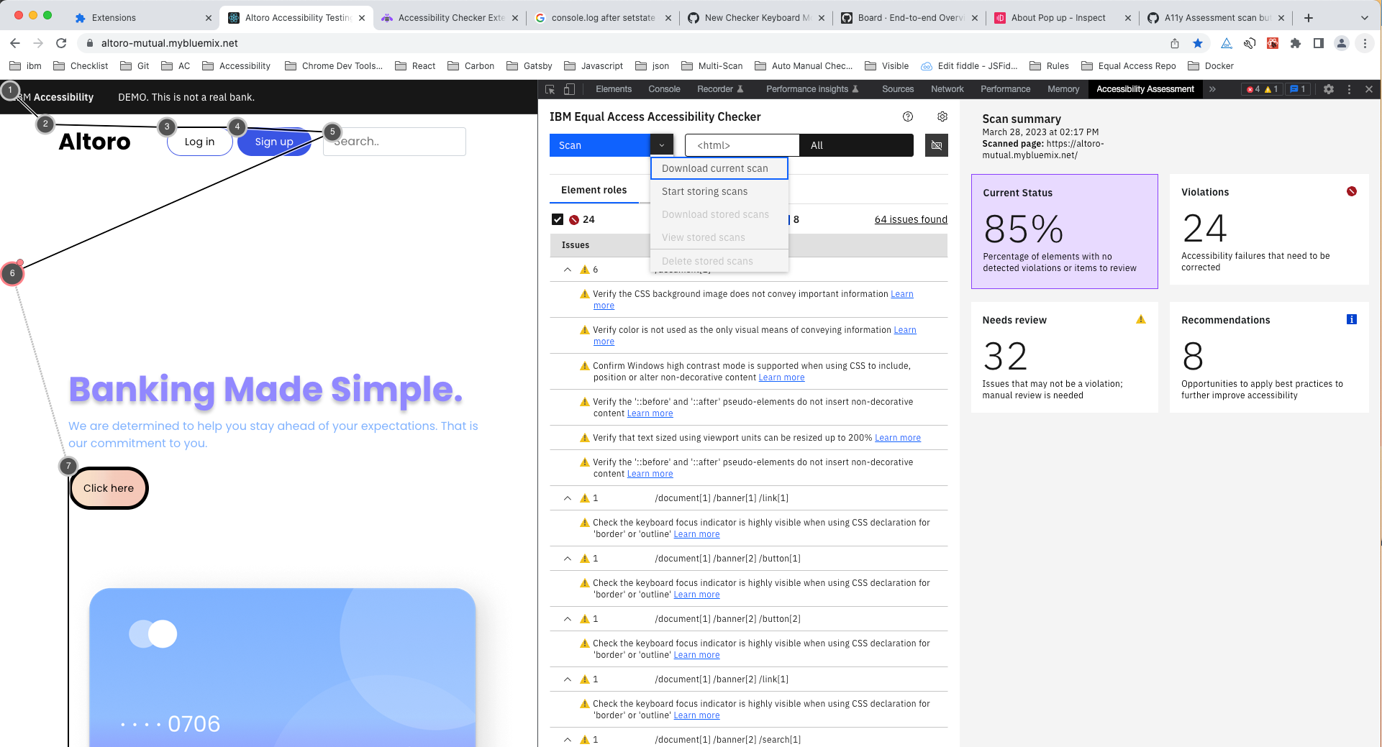Click the blue bookmark star

pyautogui.click(x=1198, y=43)
